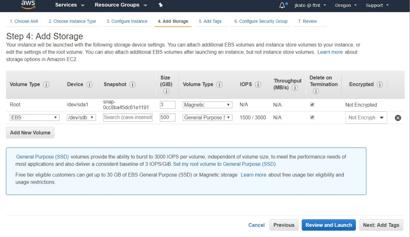Open the Encrypted dropdown for the EBS volume
Screen dimensions: 410x237
[366, 117]
